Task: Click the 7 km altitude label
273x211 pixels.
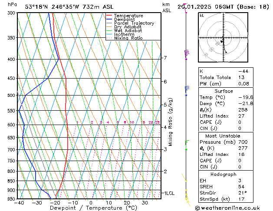Action: [x=165, y=58]
